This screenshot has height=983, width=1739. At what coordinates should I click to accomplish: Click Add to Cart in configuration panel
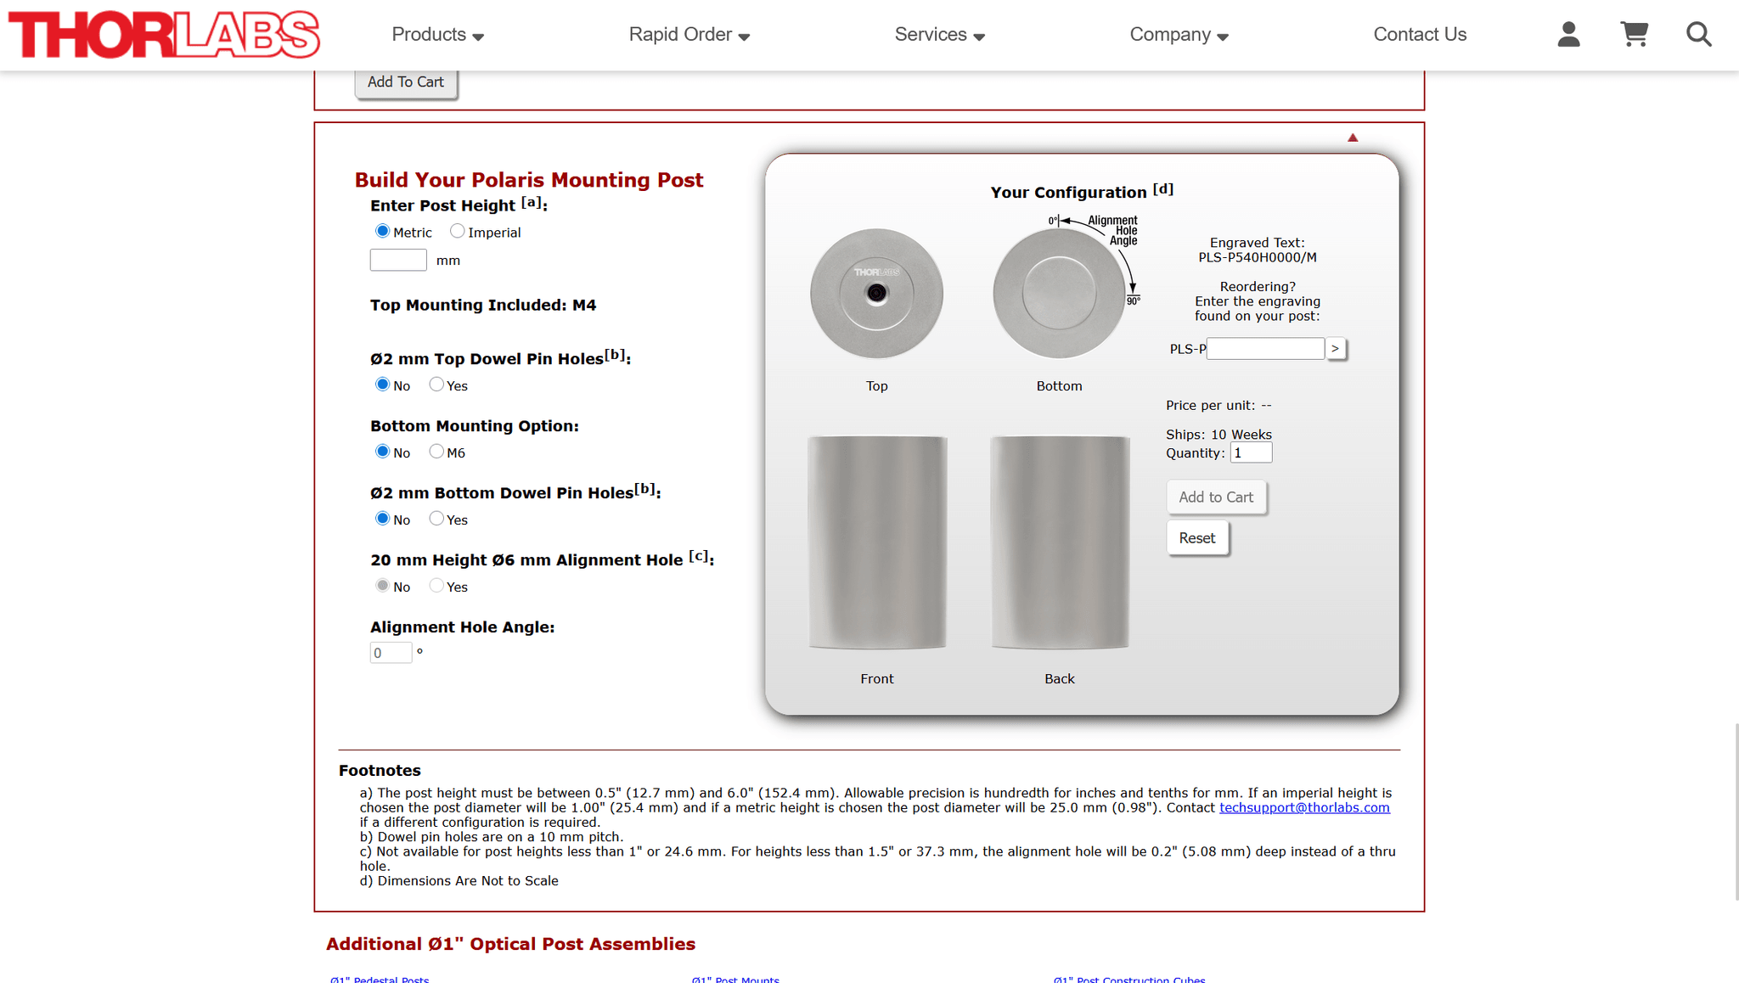pyautogui.click(x=1216, y=497)
